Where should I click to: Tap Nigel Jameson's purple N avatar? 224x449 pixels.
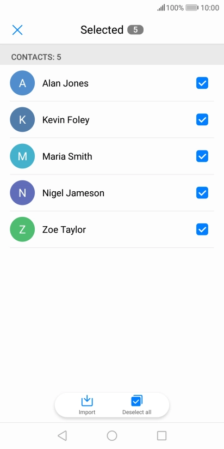22,193
